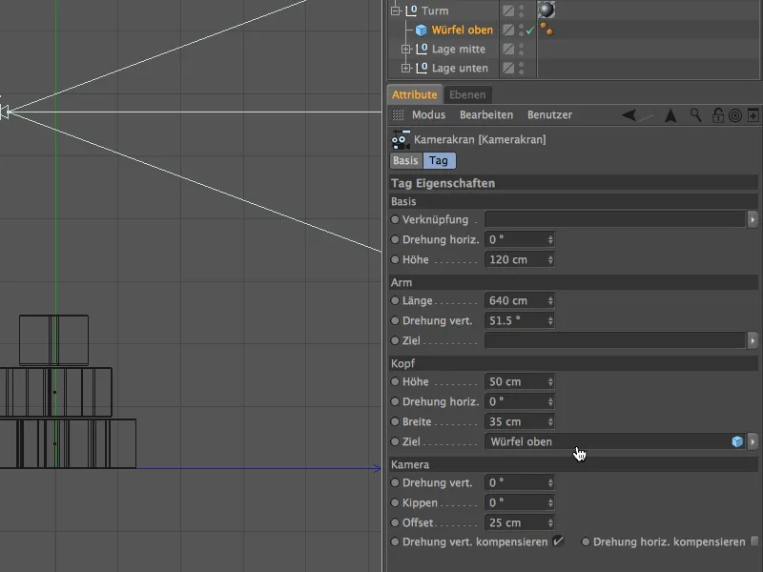Click the Lage mitte object name
This screenshot has height=572, width=763.
(x=459, y=49)
